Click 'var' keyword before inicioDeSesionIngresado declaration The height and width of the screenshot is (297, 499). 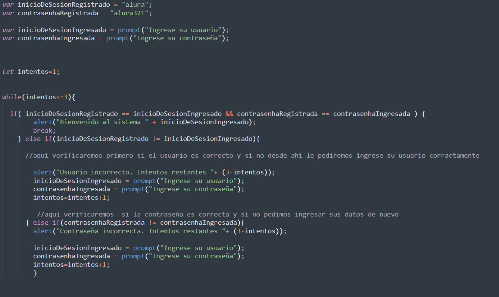coord(8,30)
